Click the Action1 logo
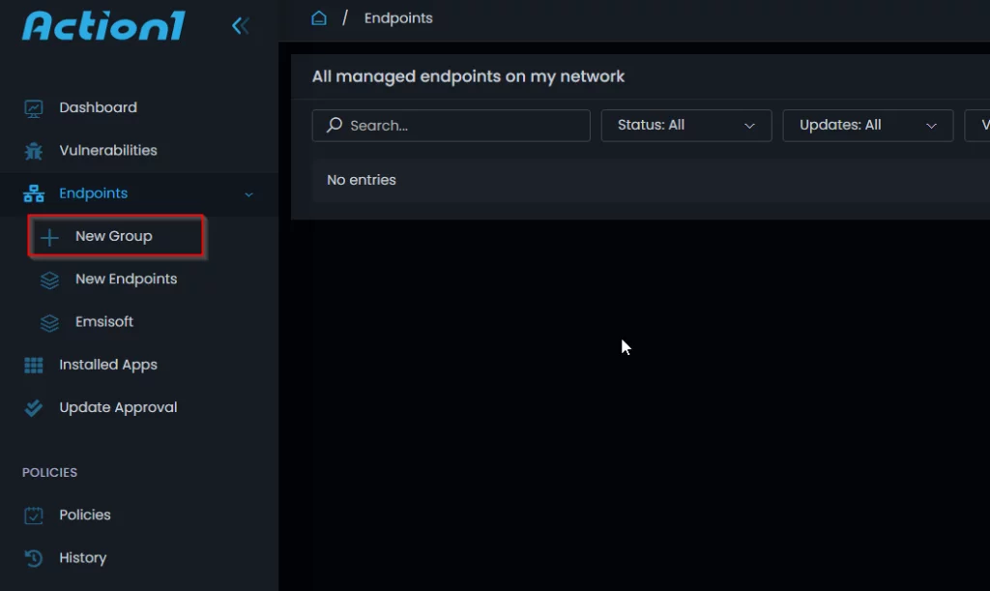The width and height of the screenshot is (990, 591). coord(102,26)
